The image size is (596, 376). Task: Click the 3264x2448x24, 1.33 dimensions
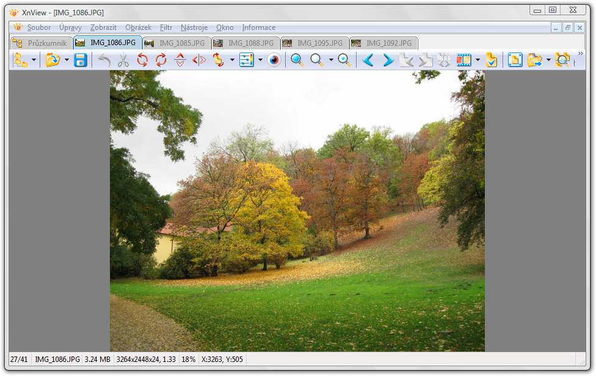(x=146, y=360)
